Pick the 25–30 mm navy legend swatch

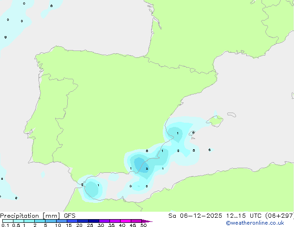click(94, 221)
